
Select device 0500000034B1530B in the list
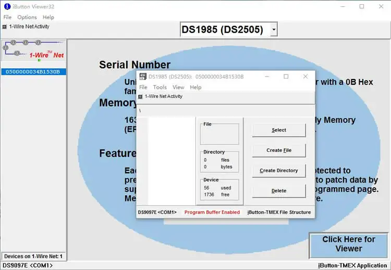pyautogui.click(x=33, y=72)
